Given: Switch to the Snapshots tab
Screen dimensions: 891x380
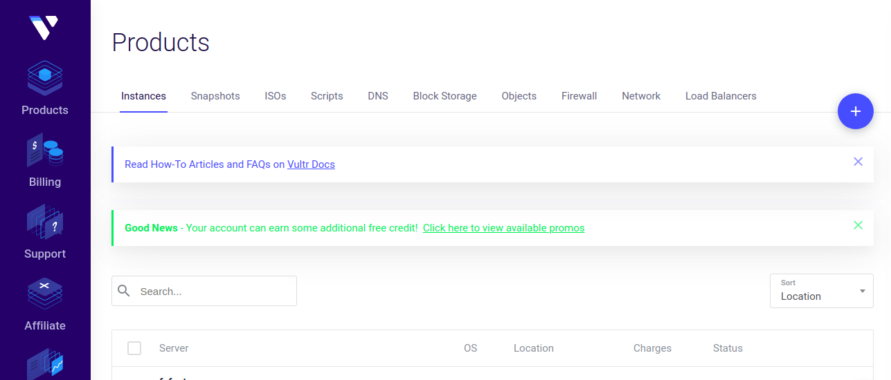Looking at the screenshot, I should [x=215, y=96].
